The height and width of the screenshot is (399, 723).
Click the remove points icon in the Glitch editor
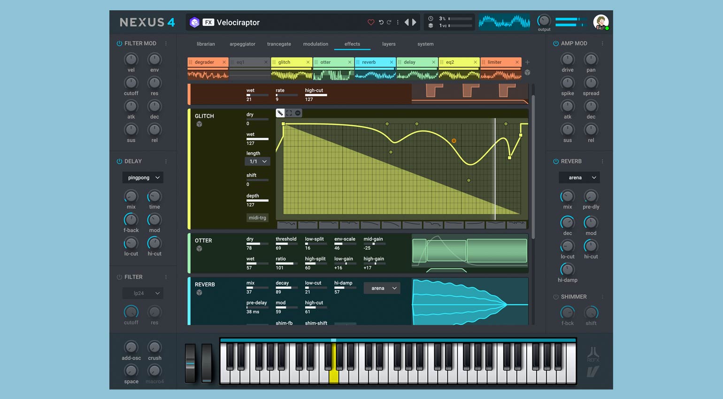pyautogui.click(x=297, y=113)
